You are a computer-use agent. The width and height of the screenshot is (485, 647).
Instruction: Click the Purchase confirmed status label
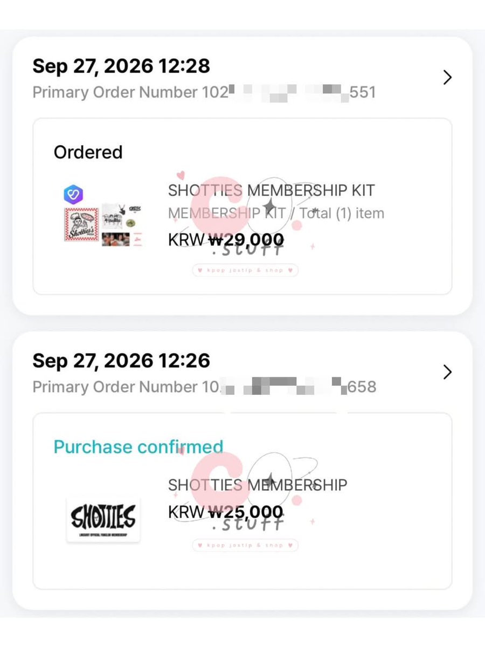tap(138, 446)
